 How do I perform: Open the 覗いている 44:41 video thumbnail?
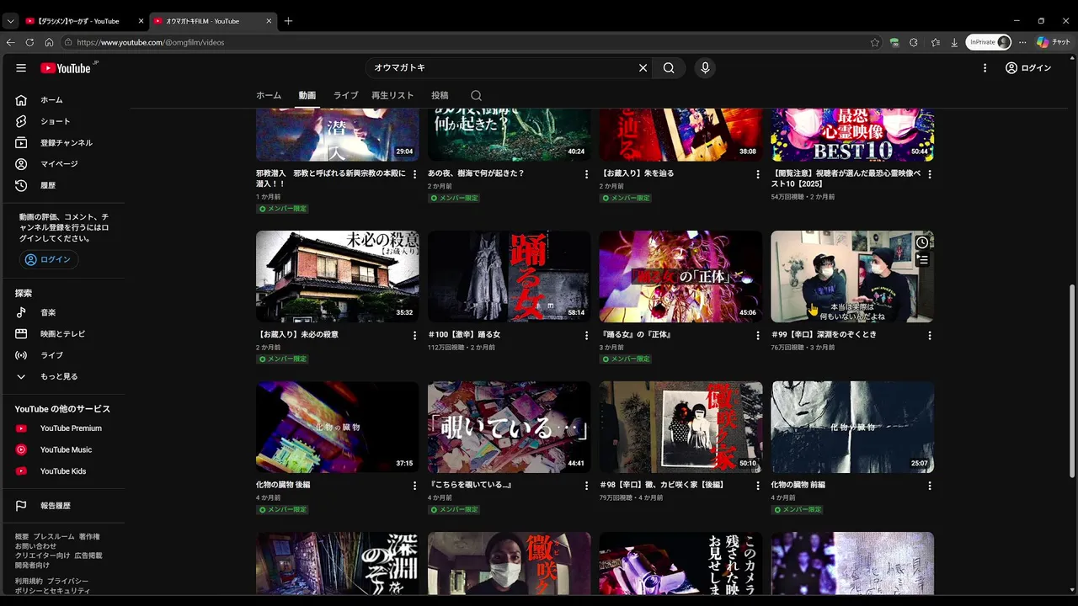509,427
